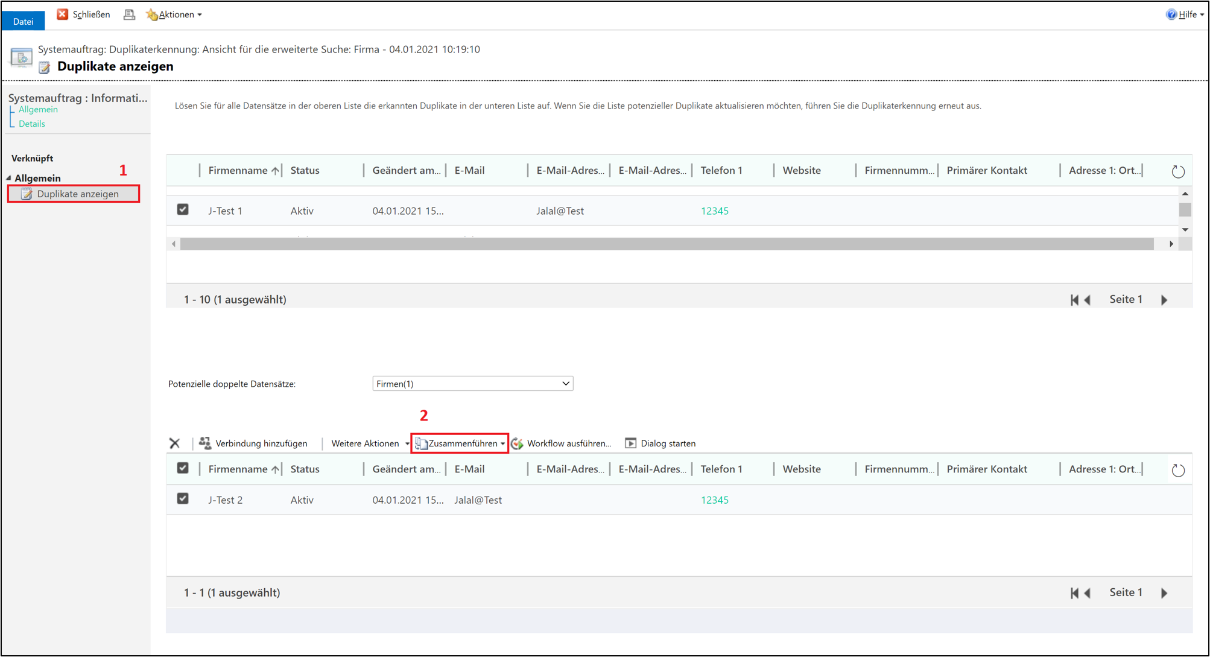Open the Potenzielle doppelte Datensätze Firmen(1) dropdown
This screenshot has width=1210, height=657.
pos(472,384)
